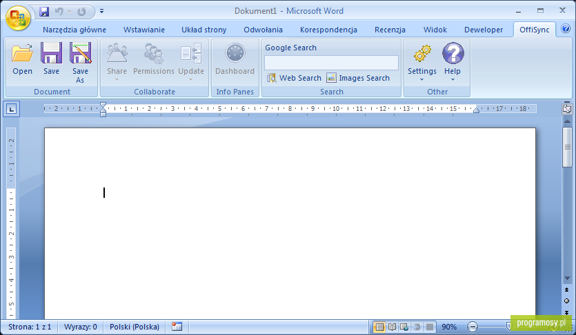Switch to Wstawianie tab
The width and height of the screenshot is (576, 335).
(144, 30)
